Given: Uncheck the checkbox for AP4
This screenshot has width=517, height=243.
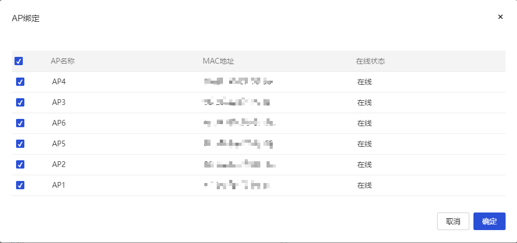Looking at the screenshot, I should click(x=20, y=82).
